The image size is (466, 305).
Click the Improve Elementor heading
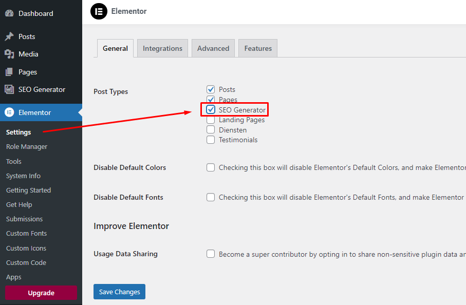(x=131, y=226)
